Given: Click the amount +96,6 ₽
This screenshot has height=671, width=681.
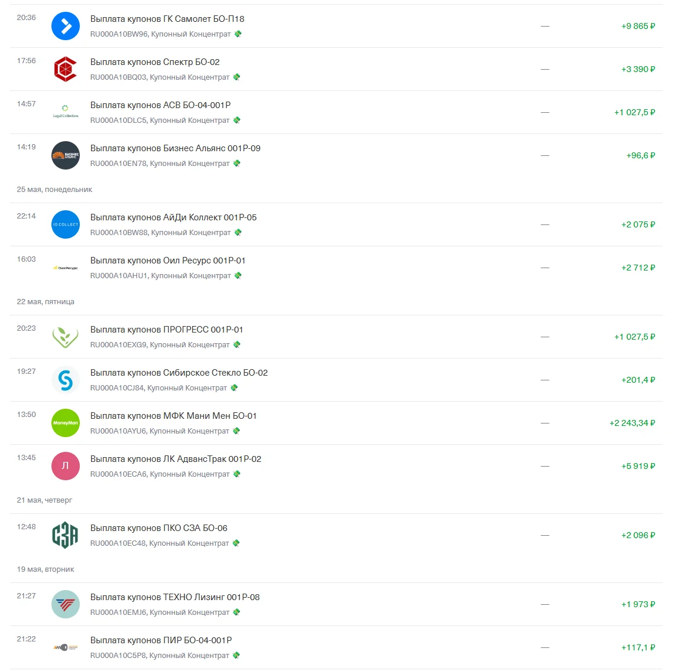Looking at the screenshot, I should point(641,155).
